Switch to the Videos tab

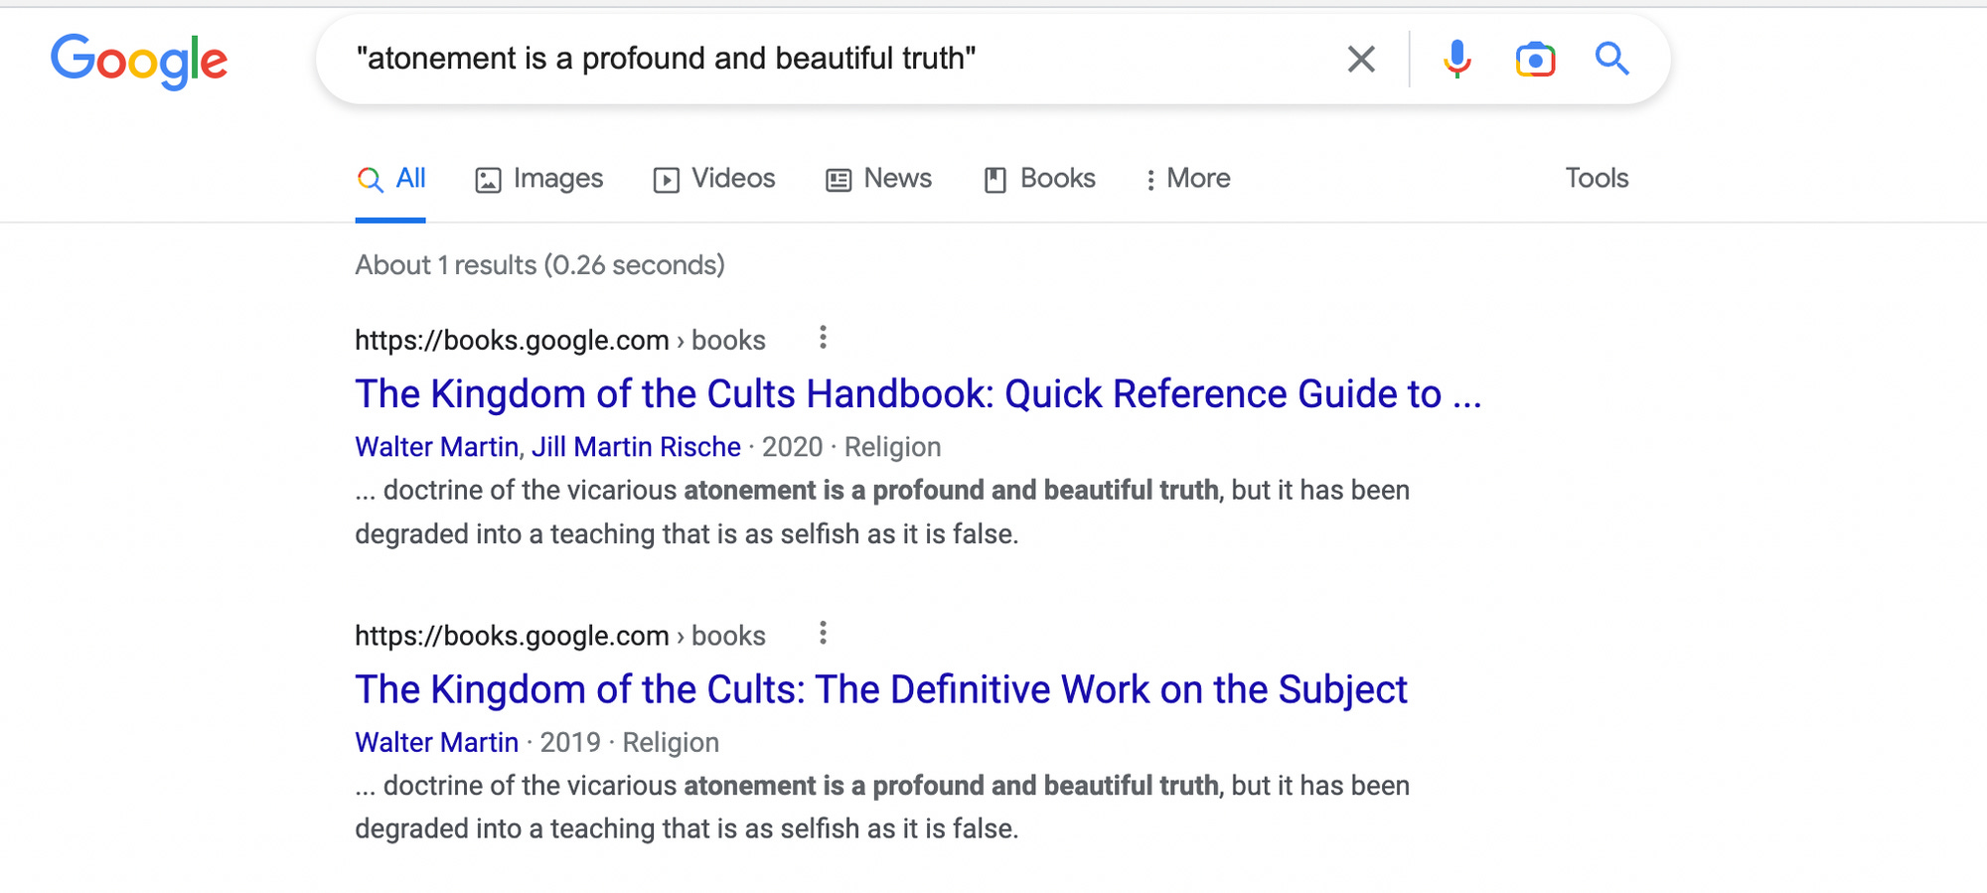[x=714, y=179]
